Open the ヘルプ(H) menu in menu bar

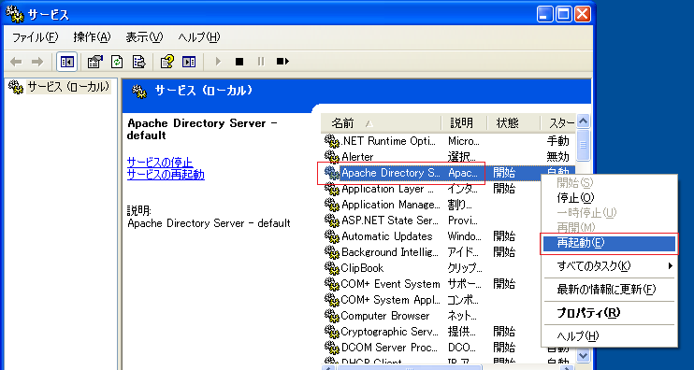pyautogui.click(x=199, y=37)
